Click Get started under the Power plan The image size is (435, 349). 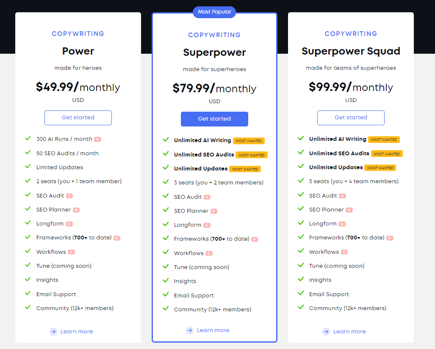click(78, 118)
